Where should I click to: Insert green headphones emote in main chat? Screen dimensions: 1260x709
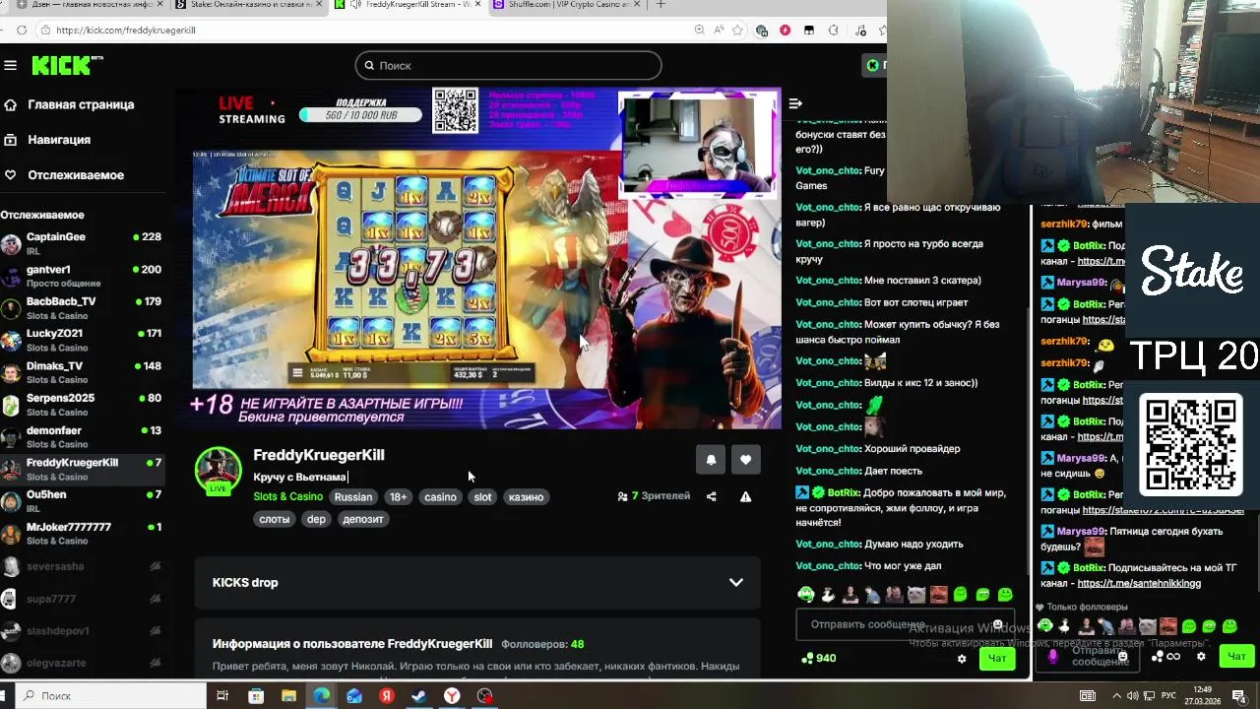[806, 595]
